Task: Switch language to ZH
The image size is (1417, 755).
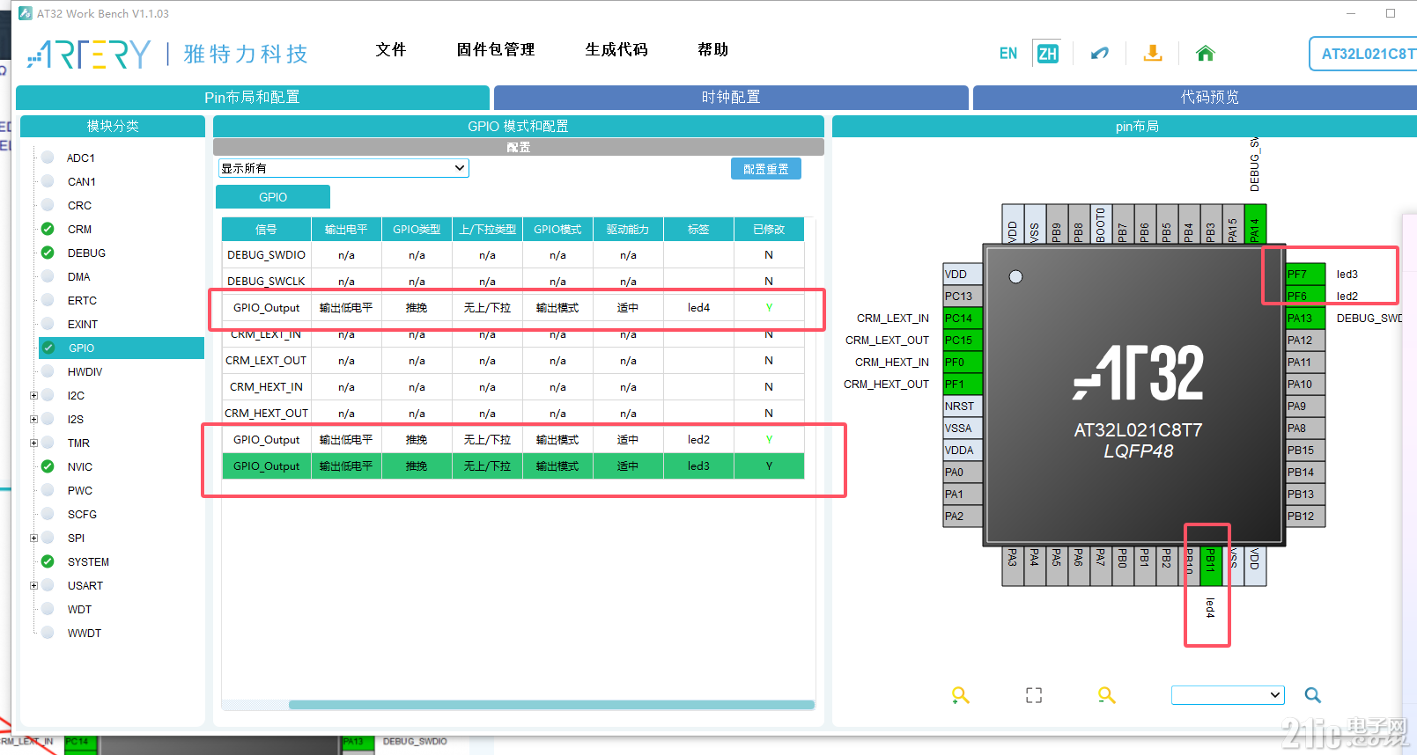Action: pyautogui.click(x=1047, y=54)
